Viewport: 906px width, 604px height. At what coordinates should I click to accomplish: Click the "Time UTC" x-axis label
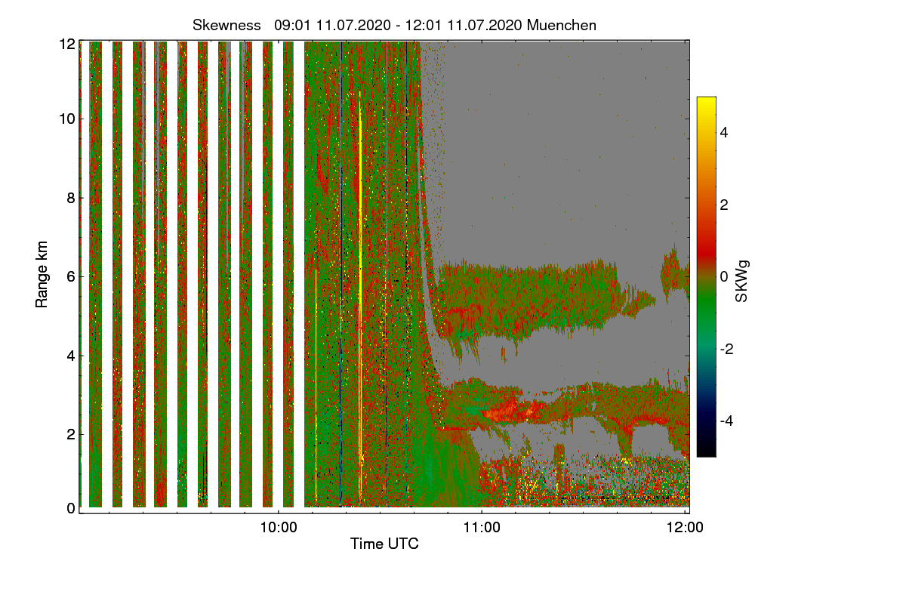(x=384, y=544)
